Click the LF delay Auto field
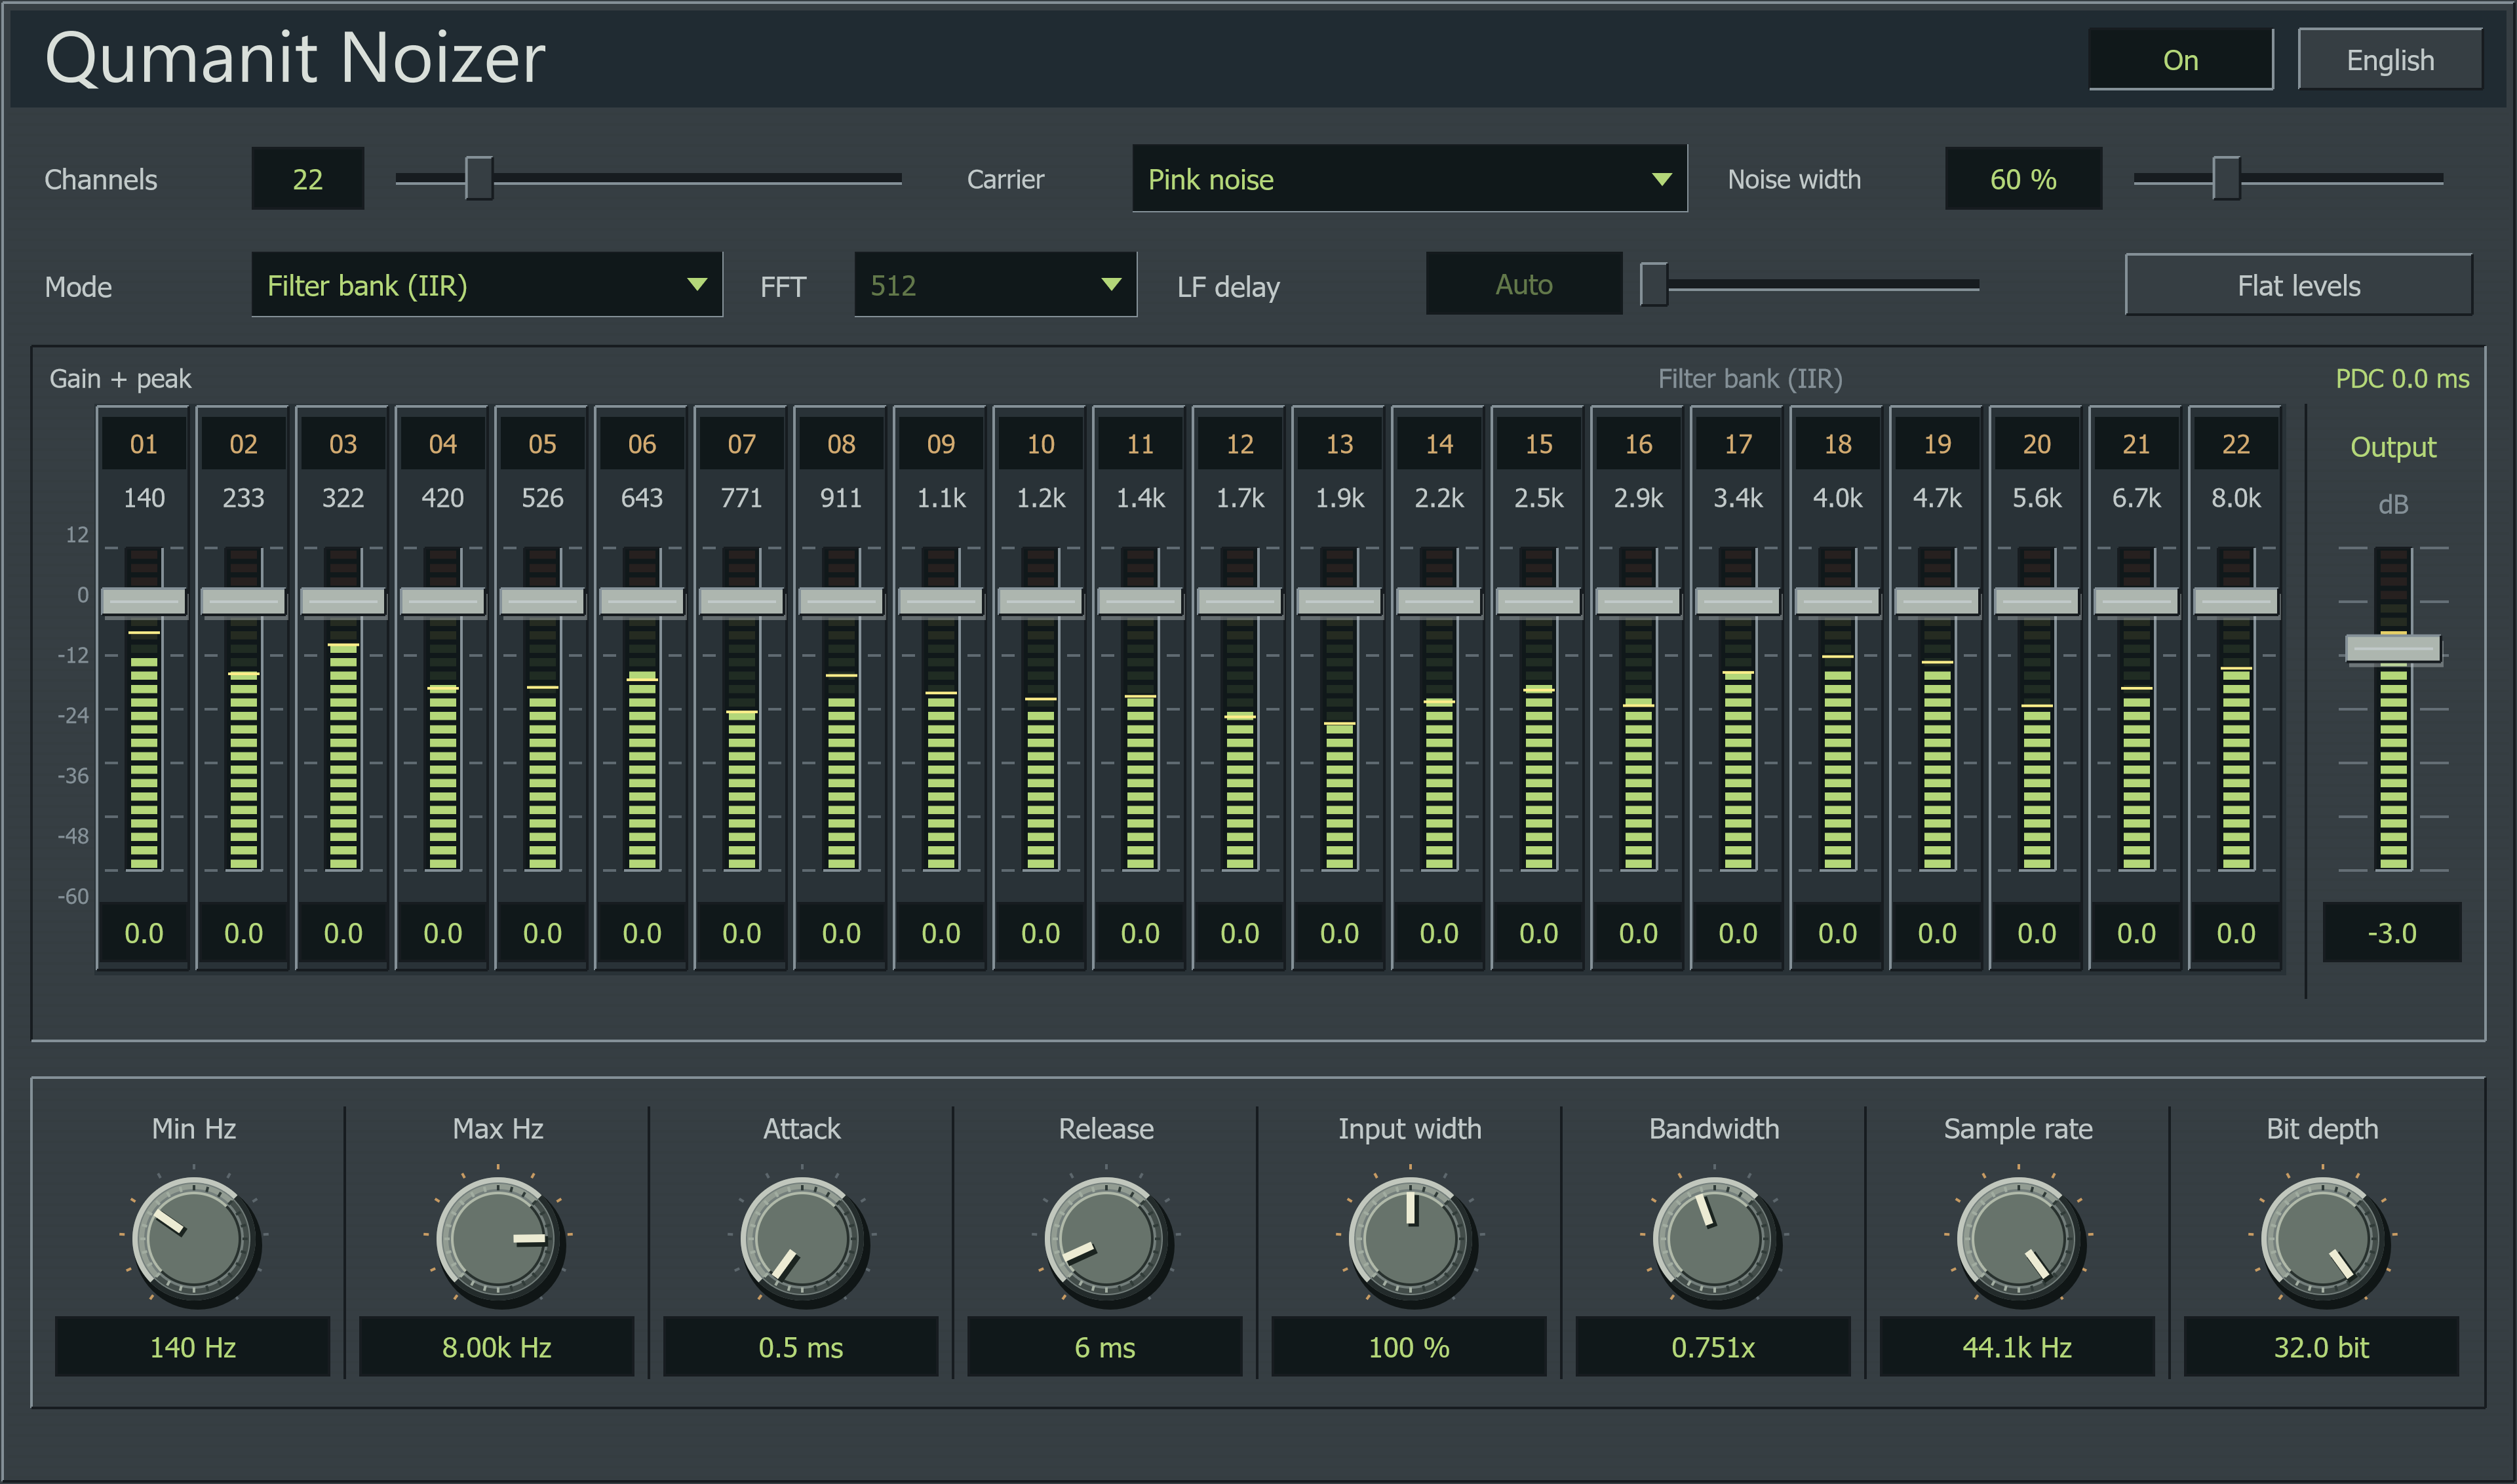This screenshot has width=2517, height=1484. [1524, 284]
